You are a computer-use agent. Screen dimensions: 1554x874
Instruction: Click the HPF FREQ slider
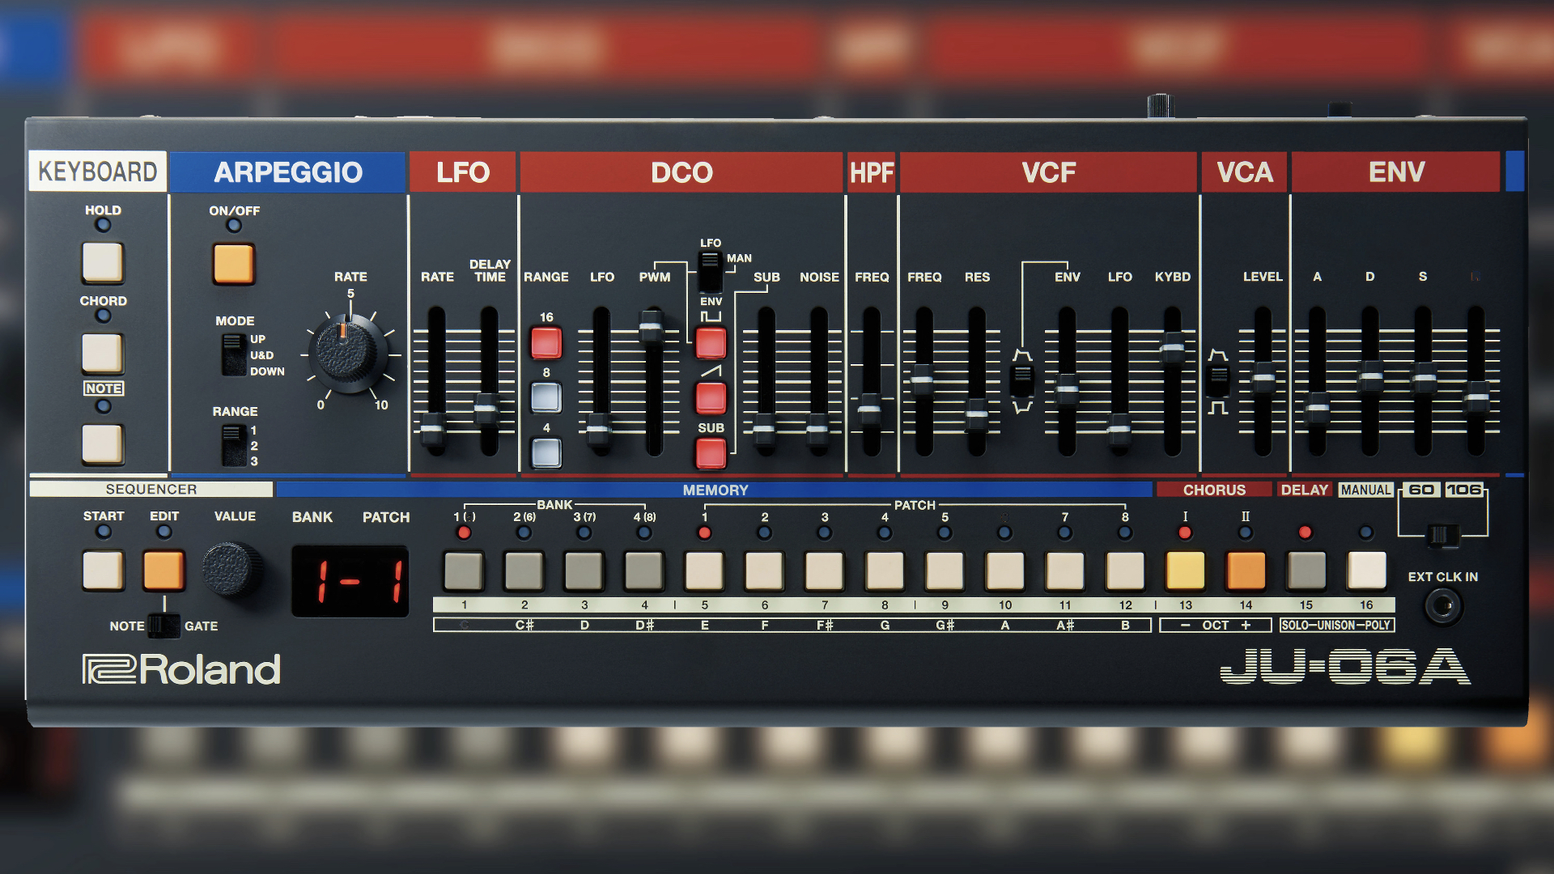[x=870, y=409]
